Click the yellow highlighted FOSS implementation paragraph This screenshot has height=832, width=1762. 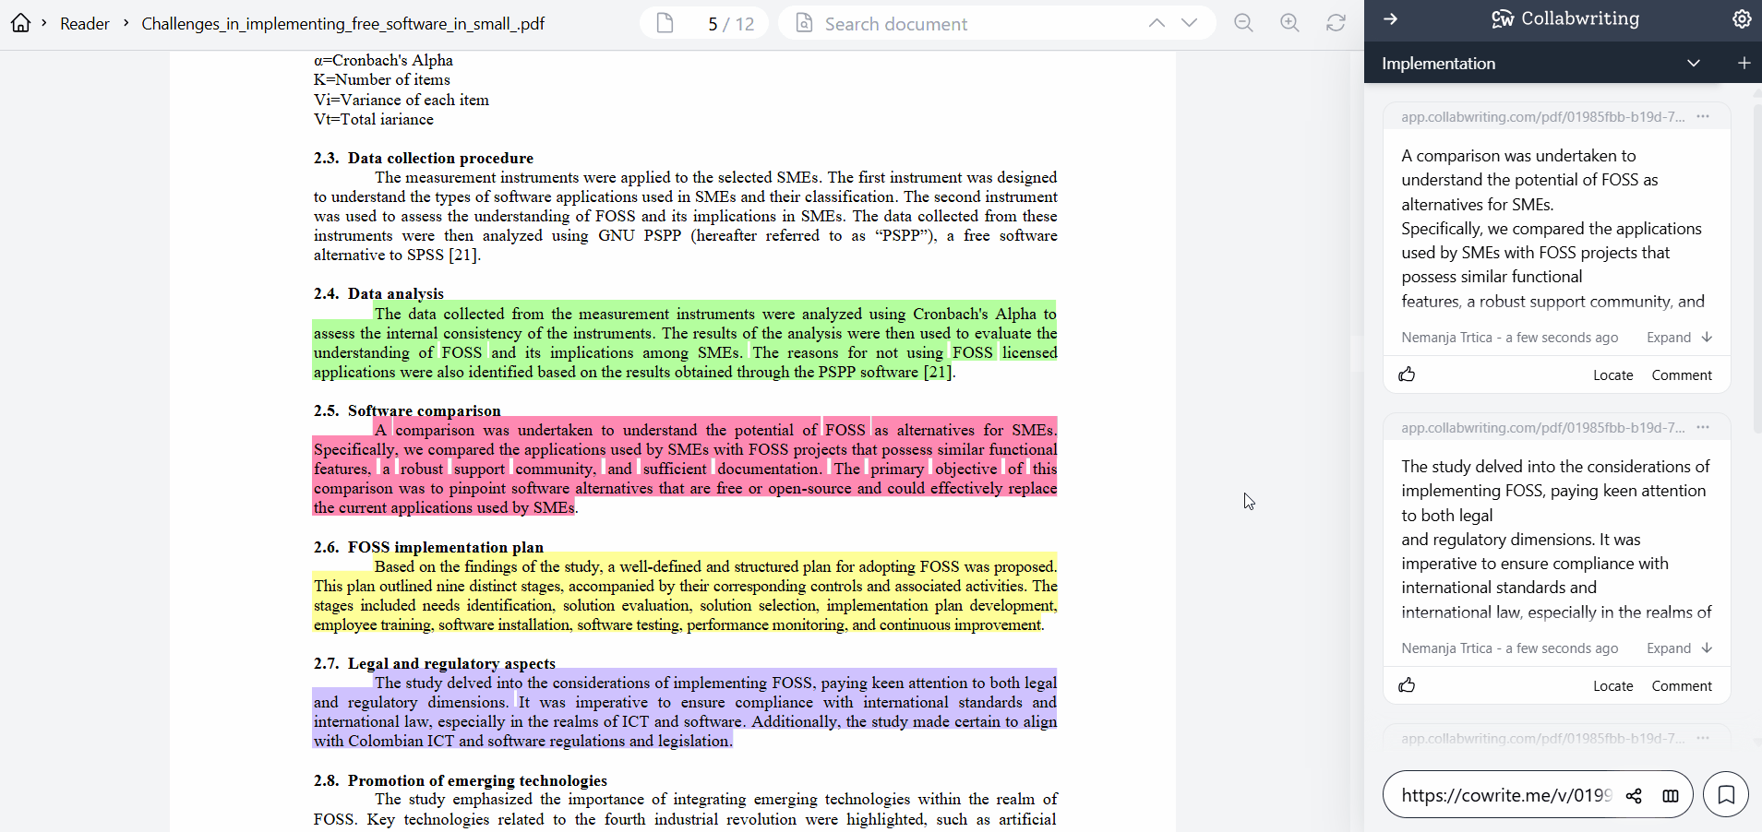pos(685,595)
